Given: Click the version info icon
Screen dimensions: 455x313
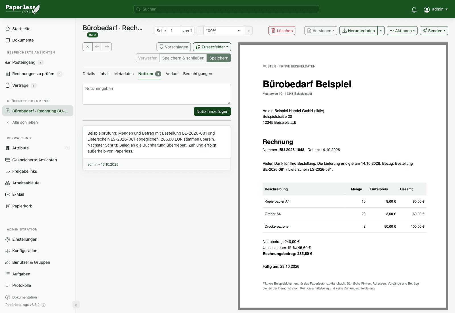Looking at the screenshot, I should point(44,305).
